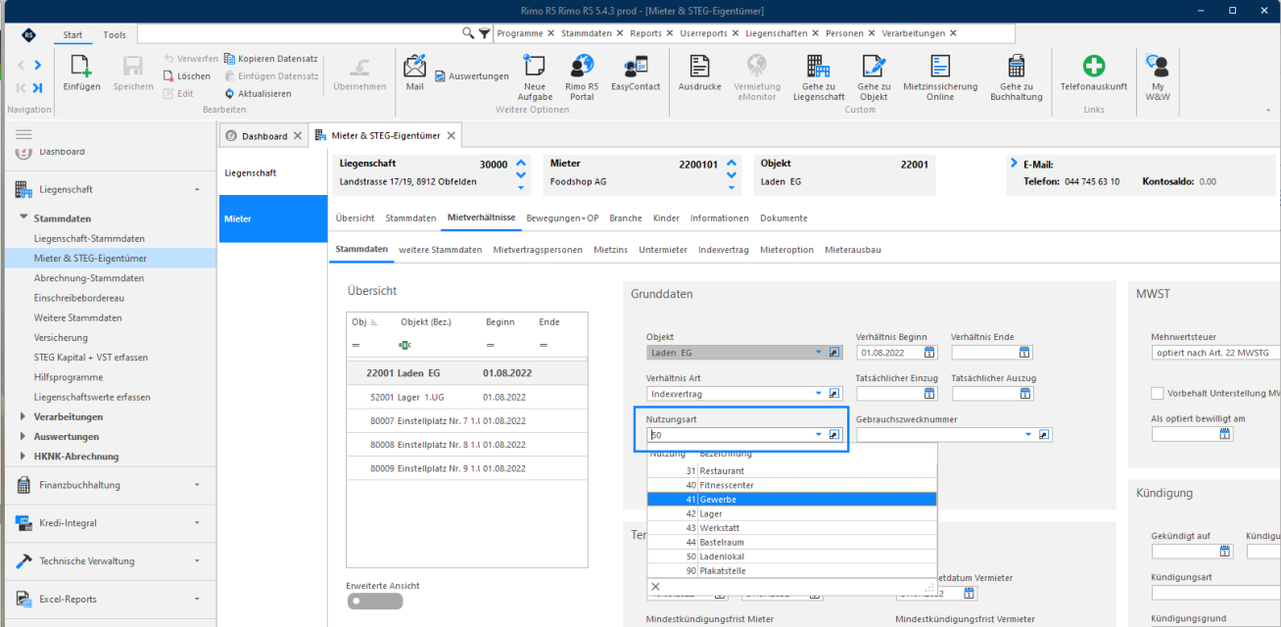Create a Neue Aufgabe from the ribbon

(x=534, y=77)
